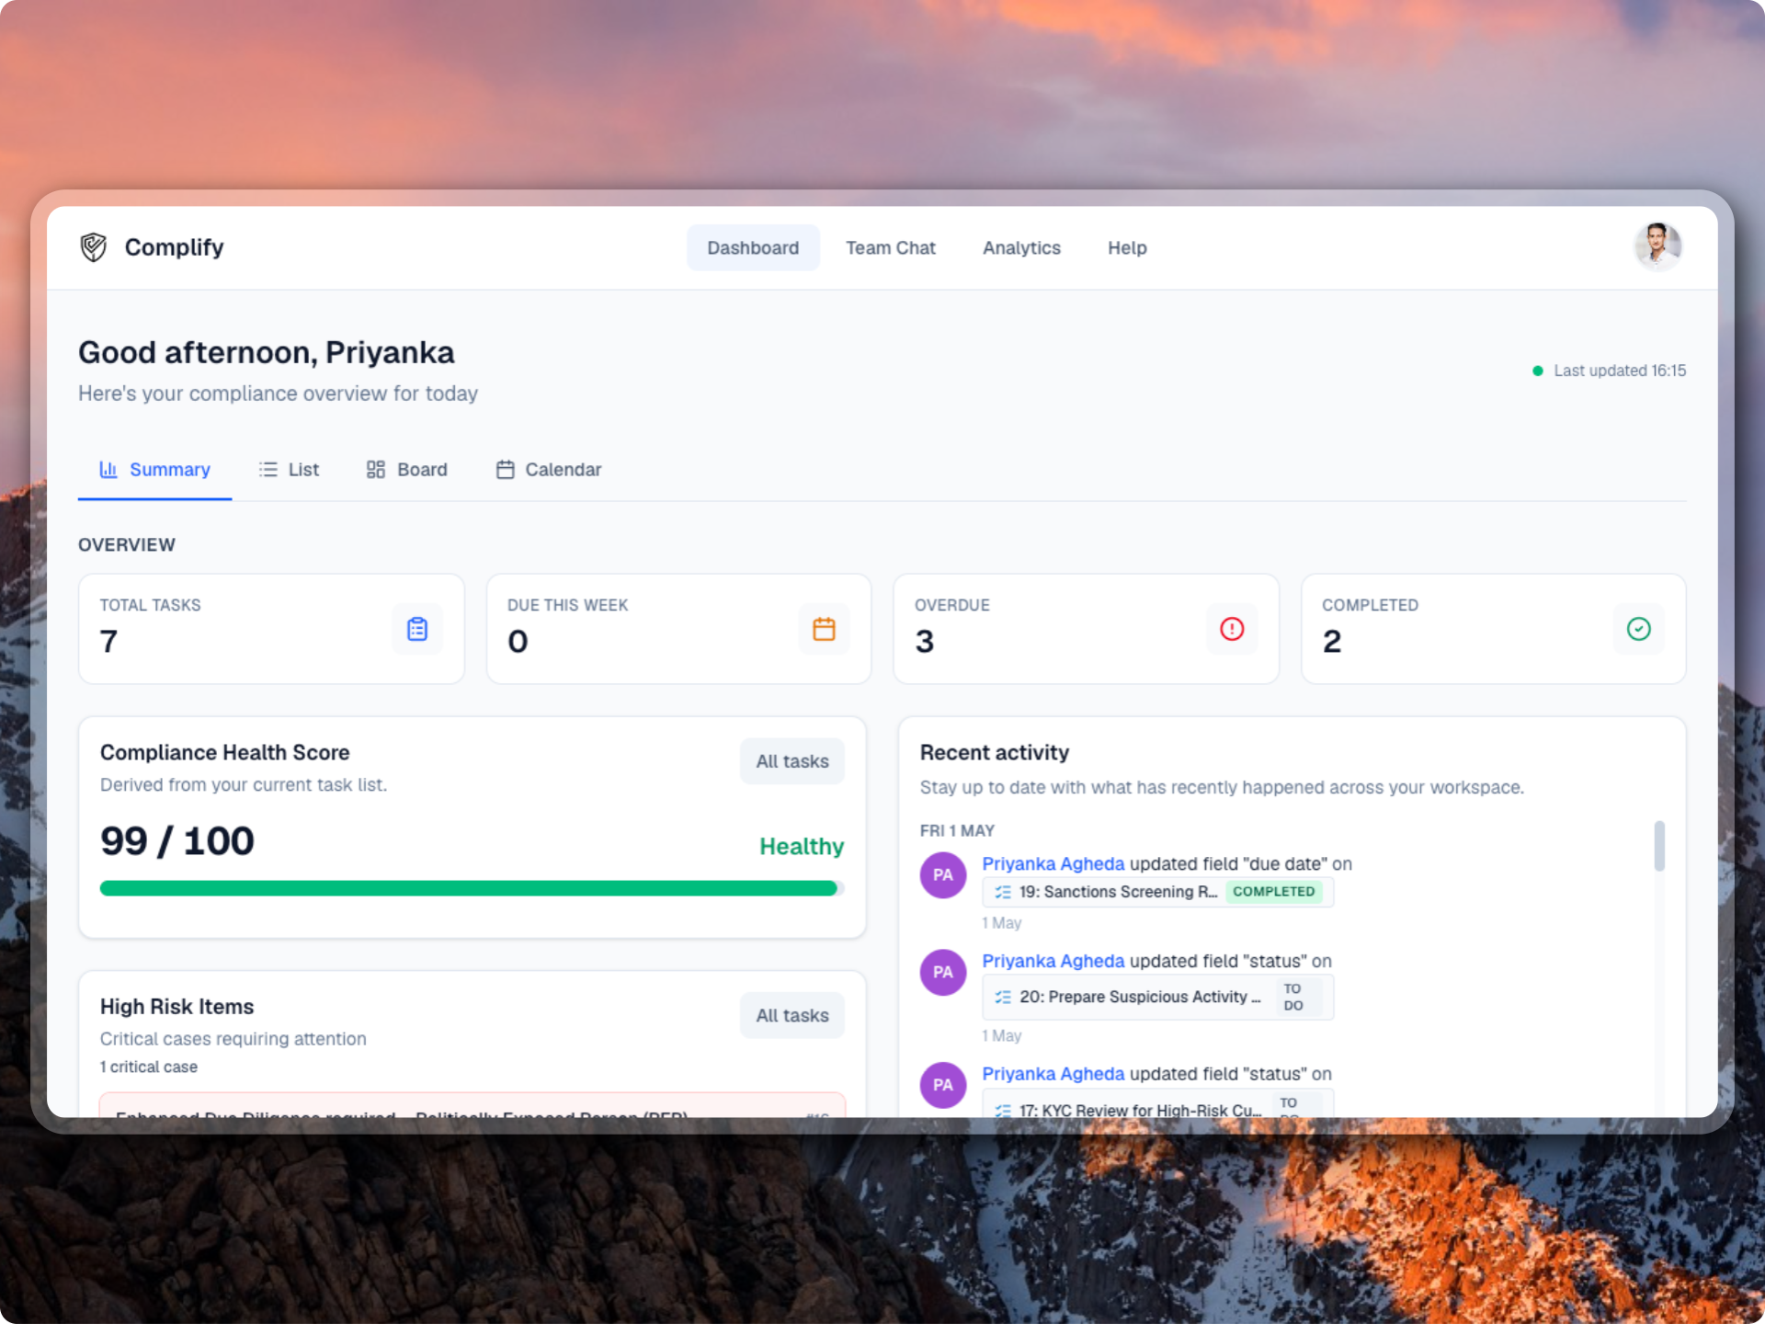Click the 99 / 100 score value
The width and height of the screenshot is (1765, 1324).
(177, 840)
